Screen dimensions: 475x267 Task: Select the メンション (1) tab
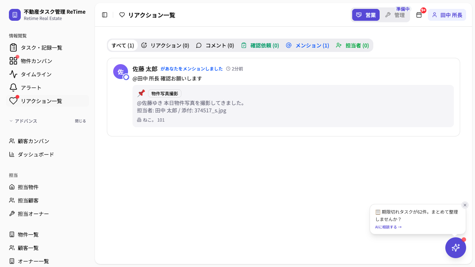[308, 45]
